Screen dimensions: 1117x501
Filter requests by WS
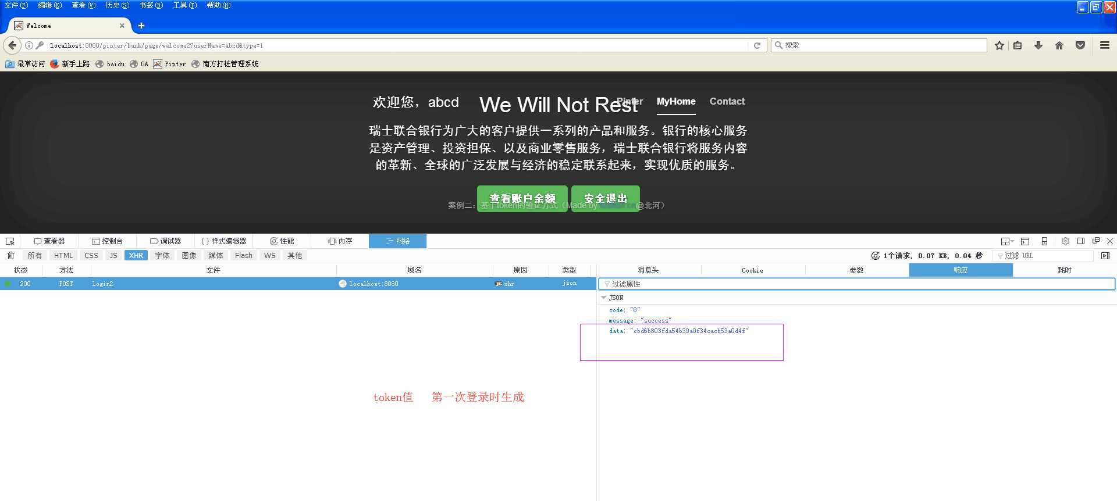(x=270, y=256)
